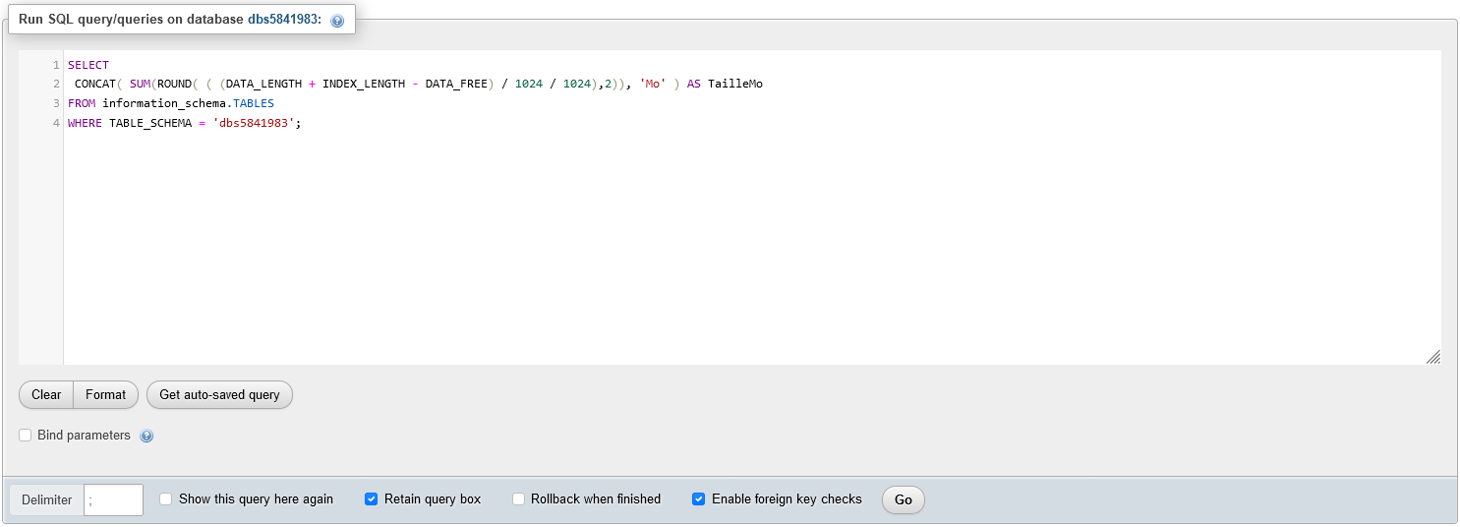
Task: Open the Bind parameters help icon
Action: [x=146, y=436]
